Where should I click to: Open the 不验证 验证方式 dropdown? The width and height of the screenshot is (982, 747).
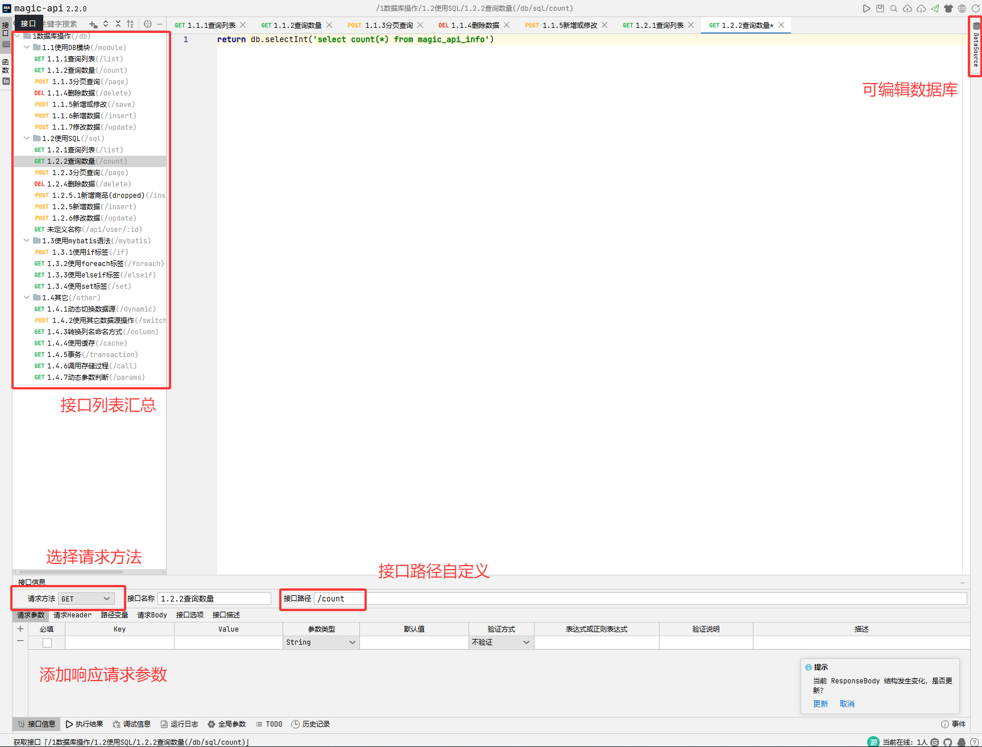point(501,642)
